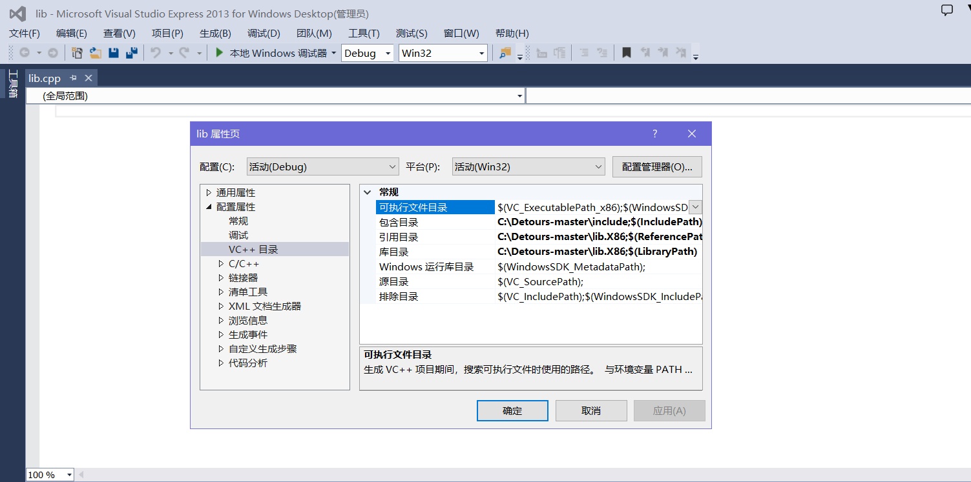971x482 pixels.
Task: Toggle a bookmark on the current line
Action: pos(625,53)
